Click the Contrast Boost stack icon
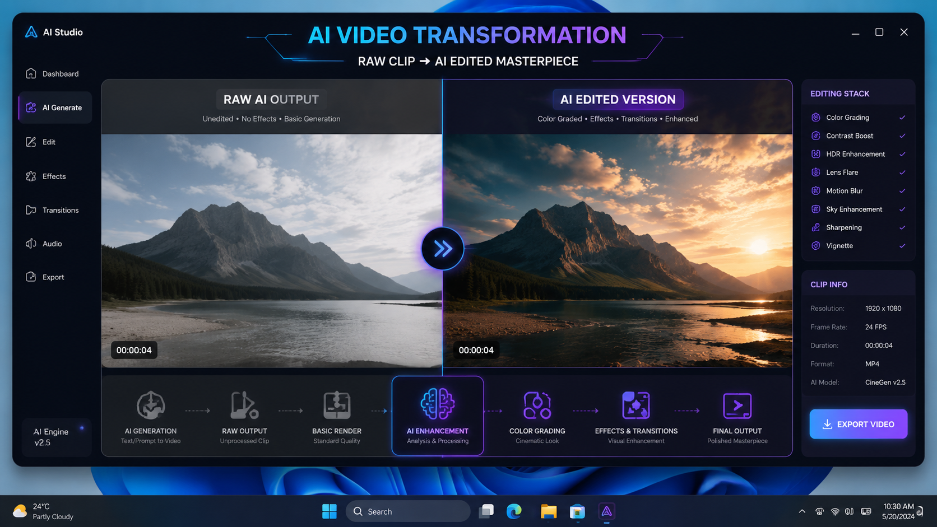This screenshot has height=527, width=937. click(x=816, y=136)
